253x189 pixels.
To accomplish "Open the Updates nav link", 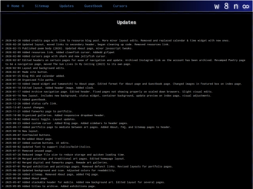I will tap(67, 6).
